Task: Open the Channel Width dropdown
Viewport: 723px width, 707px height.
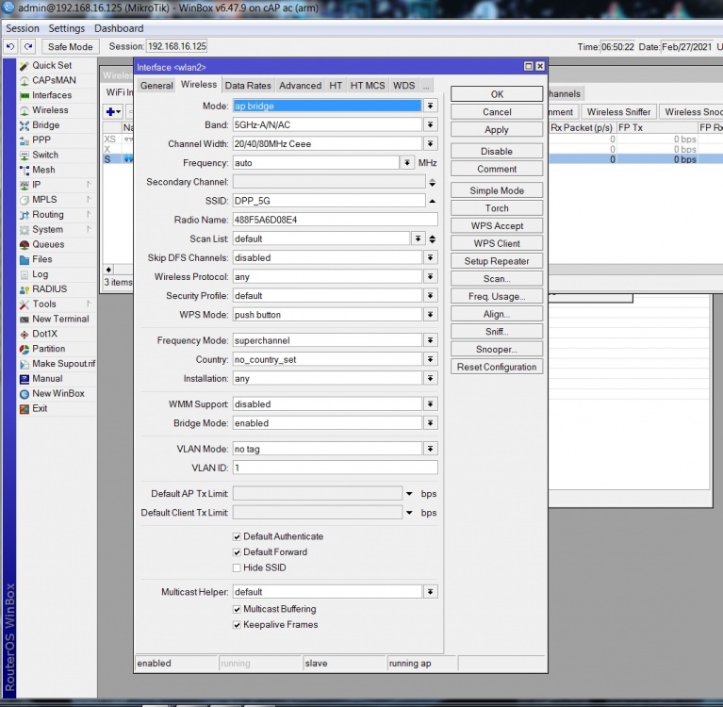Action: point(430,143)
